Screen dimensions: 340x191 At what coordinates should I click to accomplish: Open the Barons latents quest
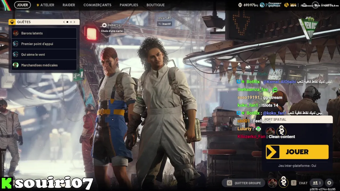(x=44, y=33)
